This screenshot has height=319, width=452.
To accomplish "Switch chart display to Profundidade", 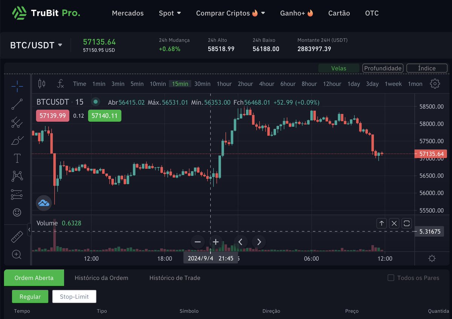I will 382,68.
